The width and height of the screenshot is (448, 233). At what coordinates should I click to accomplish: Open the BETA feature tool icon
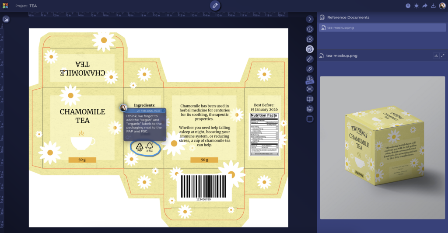click(309, 79)
